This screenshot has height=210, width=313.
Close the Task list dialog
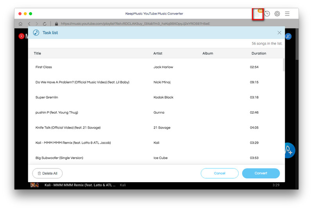point(279,33)
